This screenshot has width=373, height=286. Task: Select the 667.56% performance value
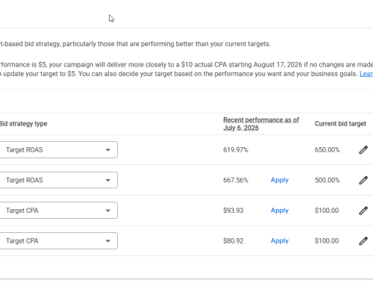click(236, 180)
